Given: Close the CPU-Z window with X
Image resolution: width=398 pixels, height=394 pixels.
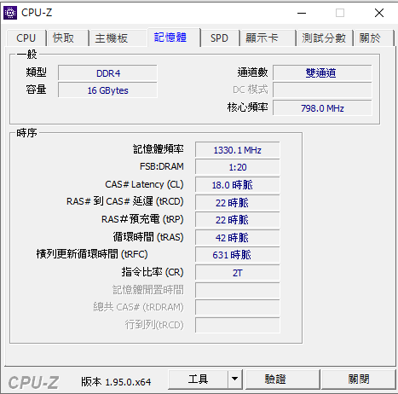Looking at the screenshot, I should (379, 13).
